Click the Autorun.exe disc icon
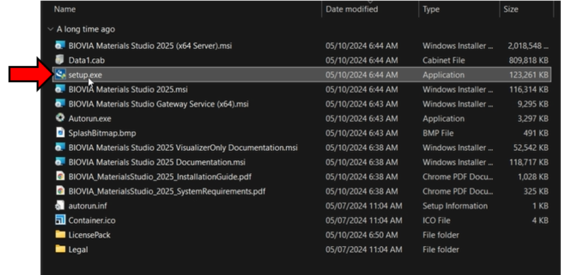The width and height of the screenshot is (562, 275). click(60, 119)
